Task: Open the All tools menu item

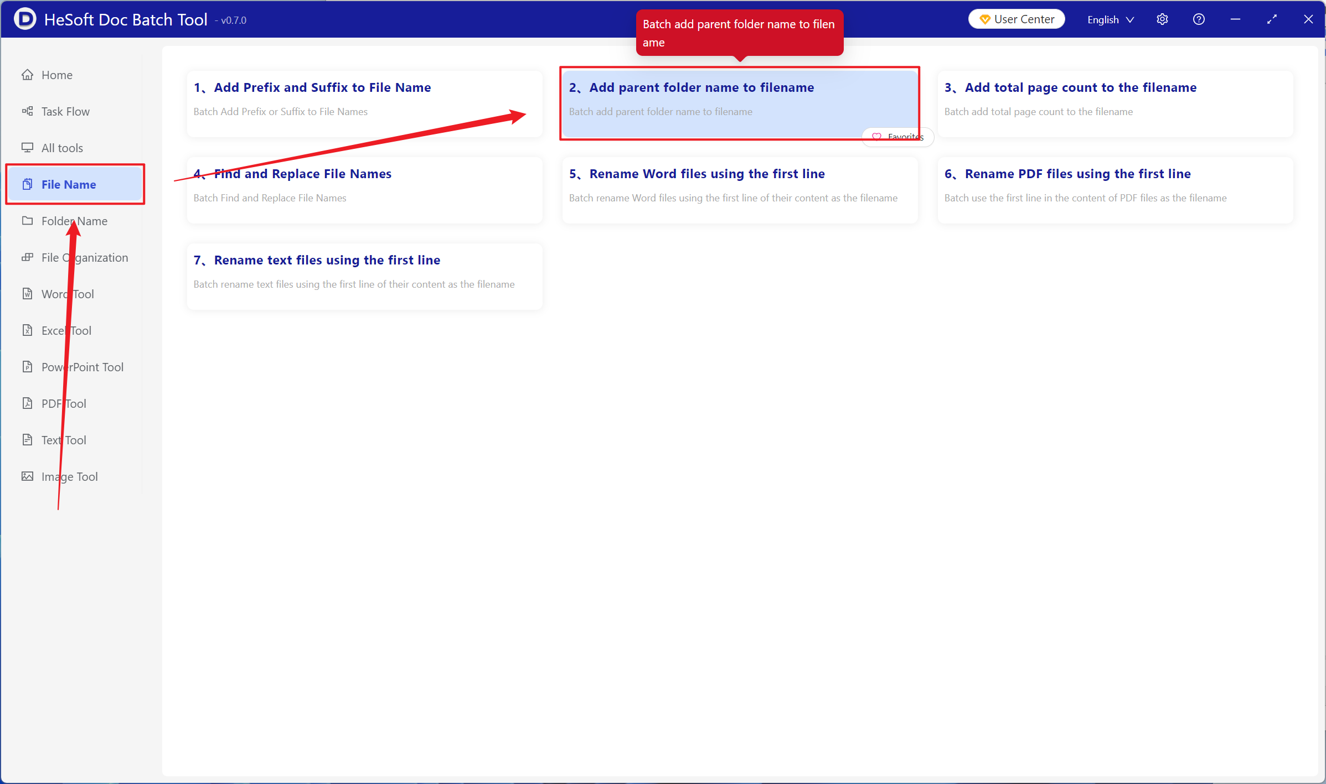Action: point(62,148)
